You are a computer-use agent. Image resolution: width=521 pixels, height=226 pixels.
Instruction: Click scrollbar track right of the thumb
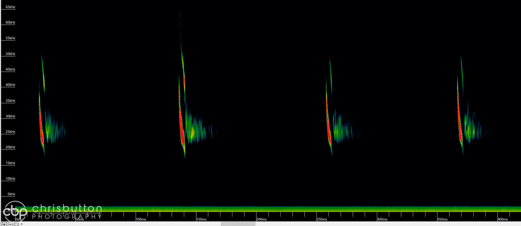pyautogui.click(x=365, y=224)
